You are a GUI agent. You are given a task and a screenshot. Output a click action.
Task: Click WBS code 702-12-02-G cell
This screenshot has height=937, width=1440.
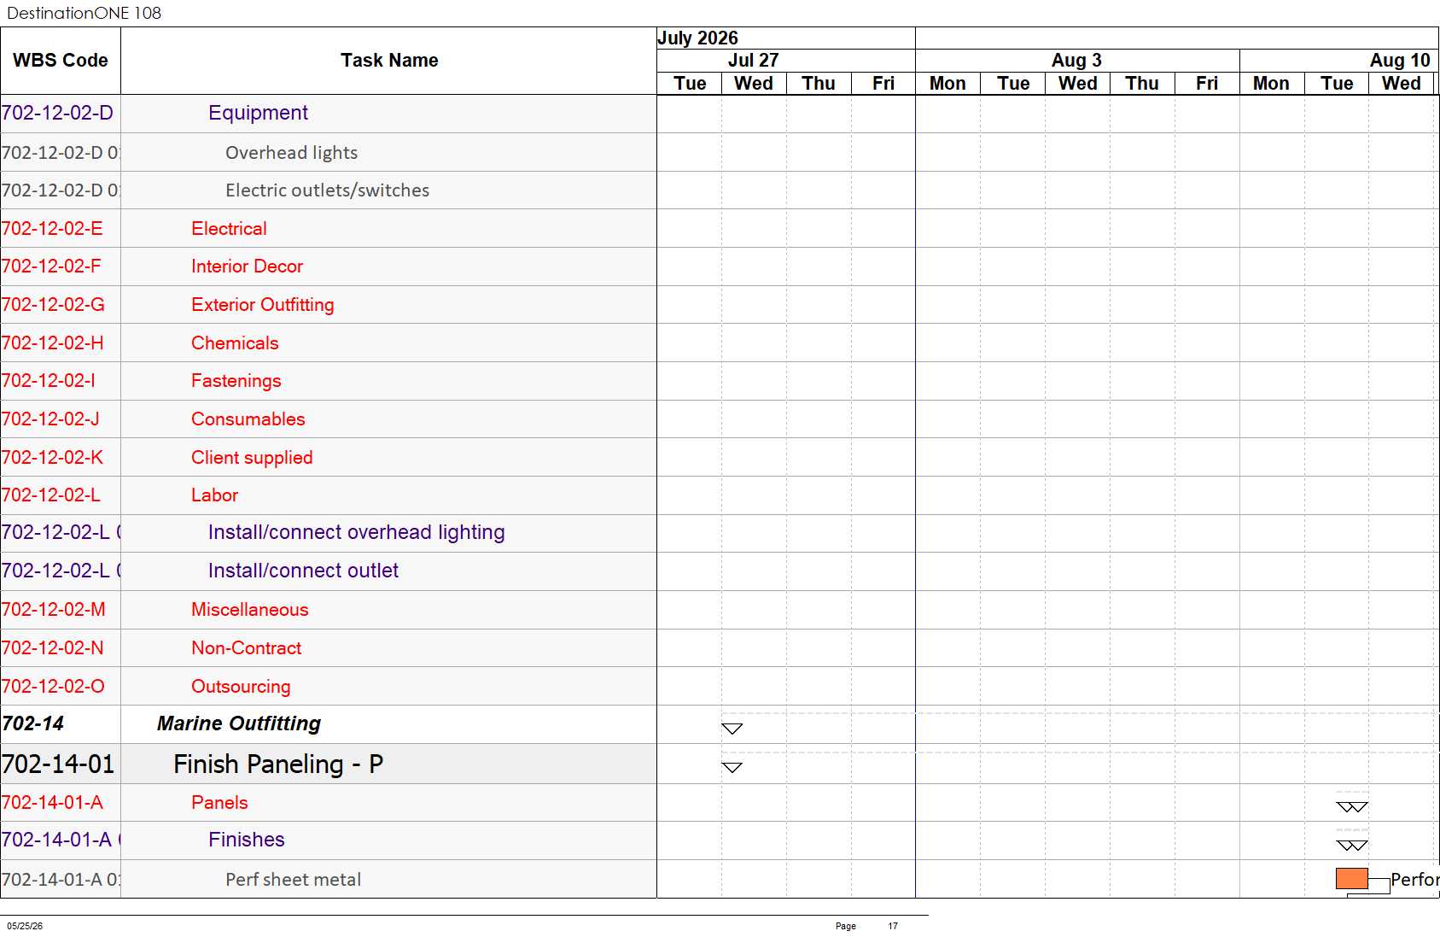pyautogui.click(x=53, y=305)
